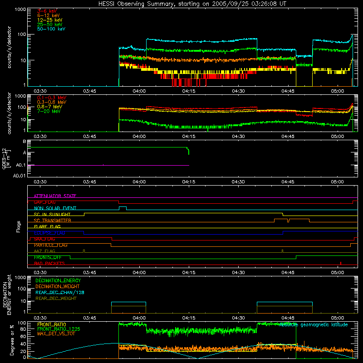Click the 0.8-7 MeV legend label
Viewport: 363px width, 363px height.
click(49, 107)
